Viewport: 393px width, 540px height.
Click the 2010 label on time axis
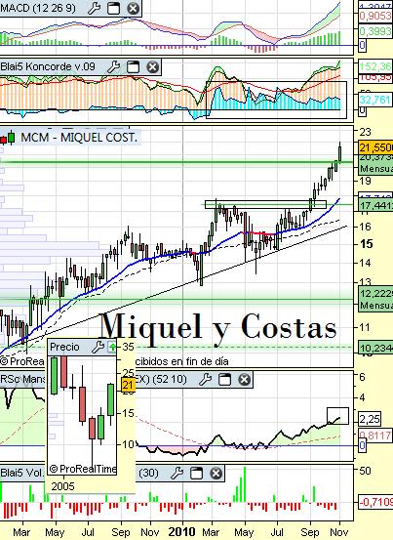[182, 532]
